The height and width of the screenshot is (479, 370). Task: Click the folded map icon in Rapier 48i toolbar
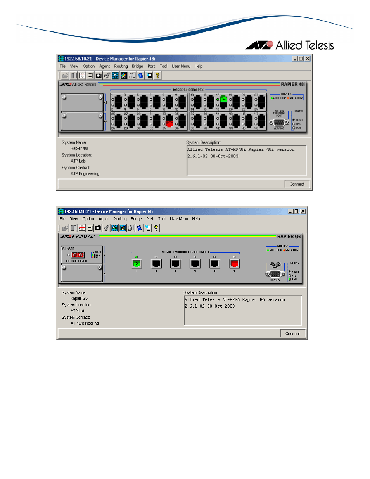coord(132,76)
